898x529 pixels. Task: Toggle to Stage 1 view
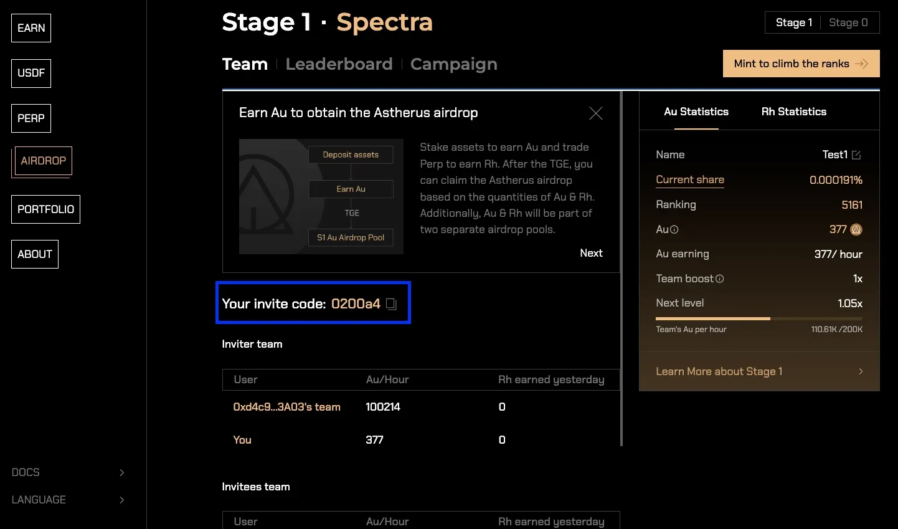795,22
